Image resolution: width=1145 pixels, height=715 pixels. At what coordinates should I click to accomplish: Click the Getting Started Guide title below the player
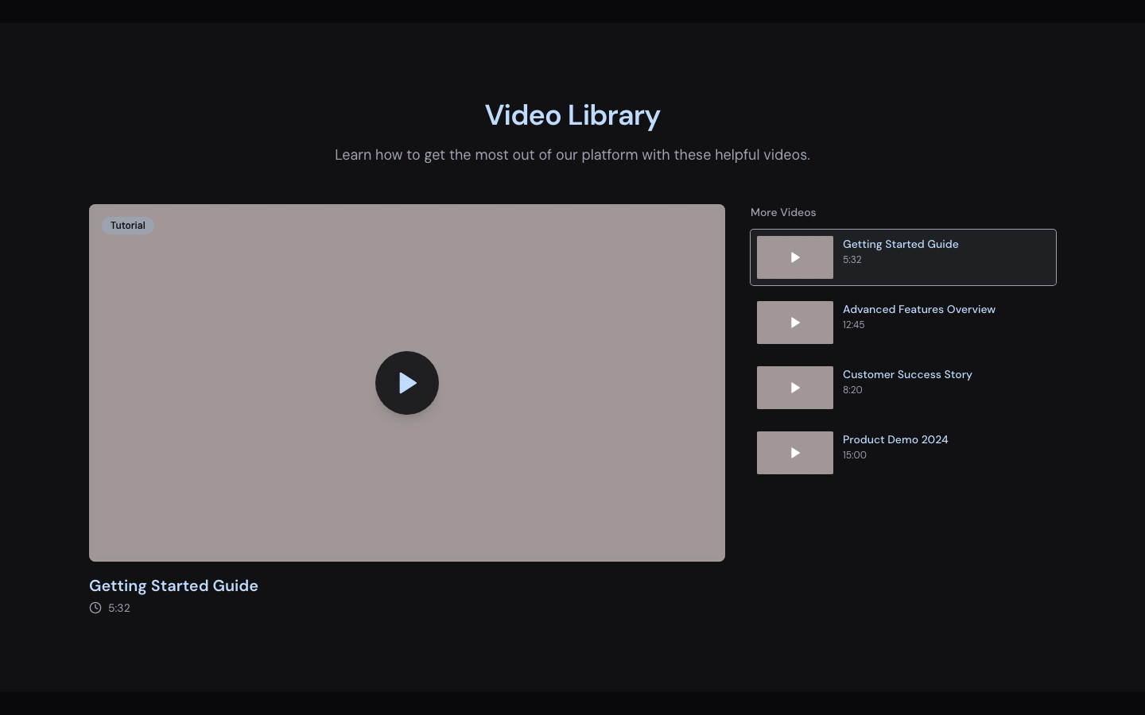(x=173, y=586)
